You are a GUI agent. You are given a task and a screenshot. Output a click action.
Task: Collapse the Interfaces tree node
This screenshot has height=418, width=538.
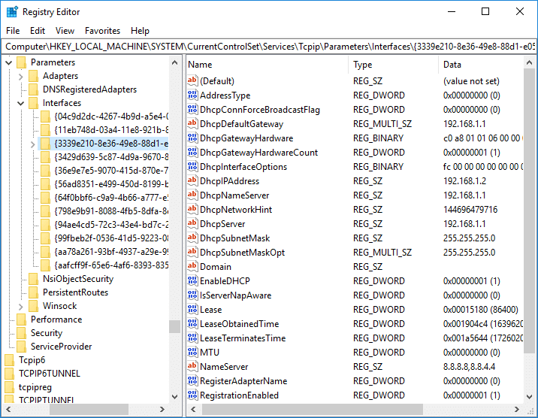coord(20,103)
